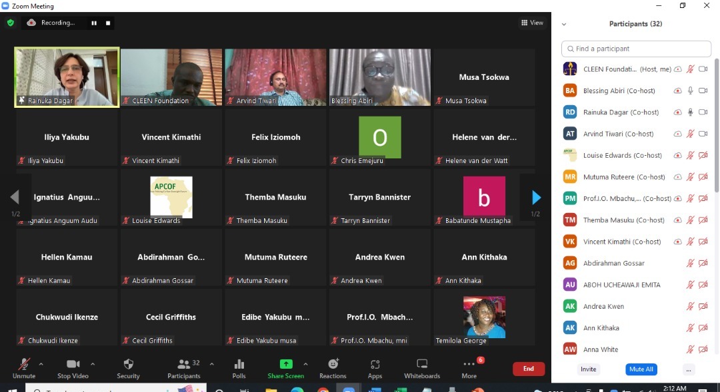
Task: Click the recording icon beside Louise Edwards
Action: click(x=678, y=156)
